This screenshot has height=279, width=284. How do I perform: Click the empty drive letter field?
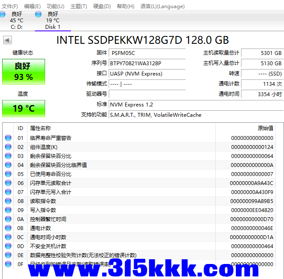point(147,94)
